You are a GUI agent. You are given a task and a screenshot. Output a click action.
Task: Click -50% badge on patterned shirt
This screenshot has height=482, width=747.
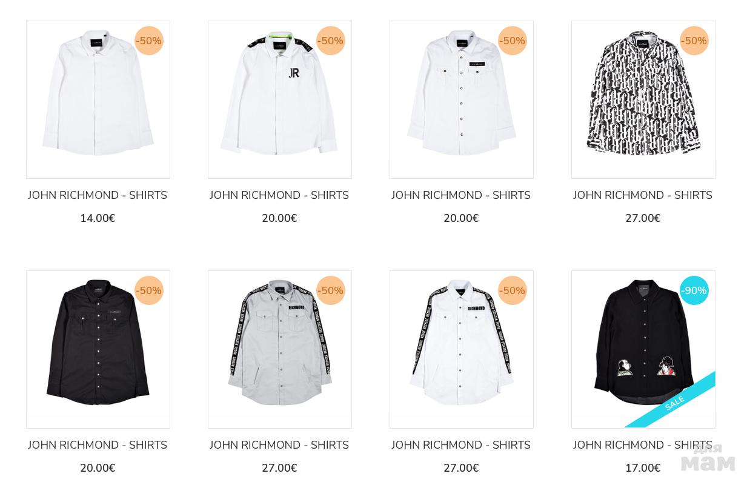click(694, 41)
